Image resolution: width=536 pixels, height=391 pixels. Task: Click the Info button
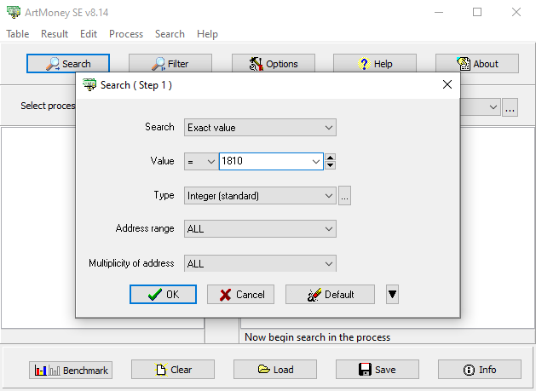coord(480,370)
